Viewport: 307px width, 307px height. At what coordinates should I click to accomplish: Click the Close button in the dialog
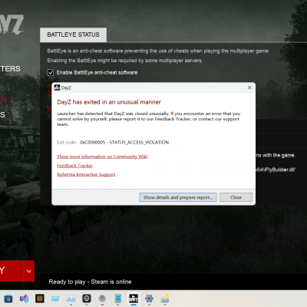click(x=236, y=197)
